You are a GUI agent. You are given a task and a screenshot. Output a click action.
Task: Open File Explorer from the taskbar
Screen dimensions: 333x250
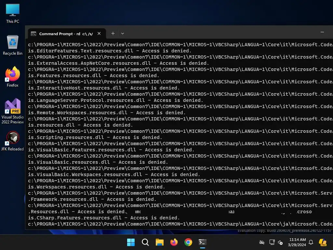click(159, 242)
